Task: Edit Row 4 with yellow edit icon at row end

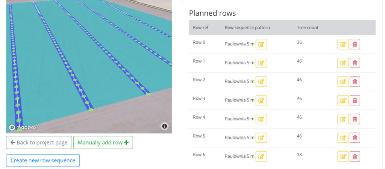Action: pos(343,119)
